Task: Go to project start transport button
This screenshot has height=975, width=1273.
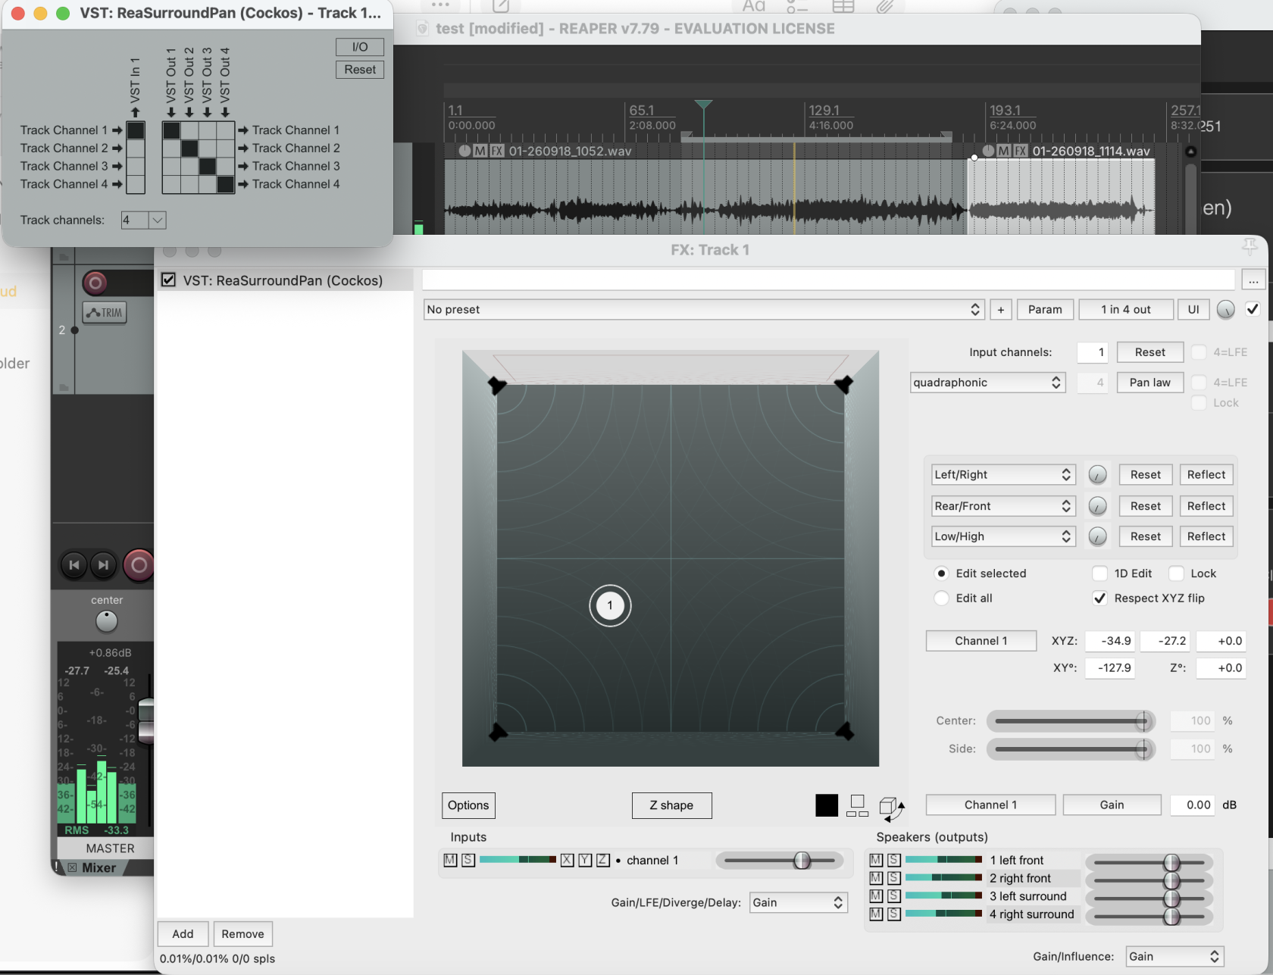Action: pos(74,564)
